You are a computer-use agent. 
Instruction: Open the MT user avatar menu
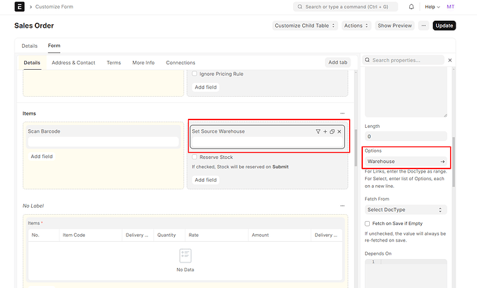(x=451, y=7)
